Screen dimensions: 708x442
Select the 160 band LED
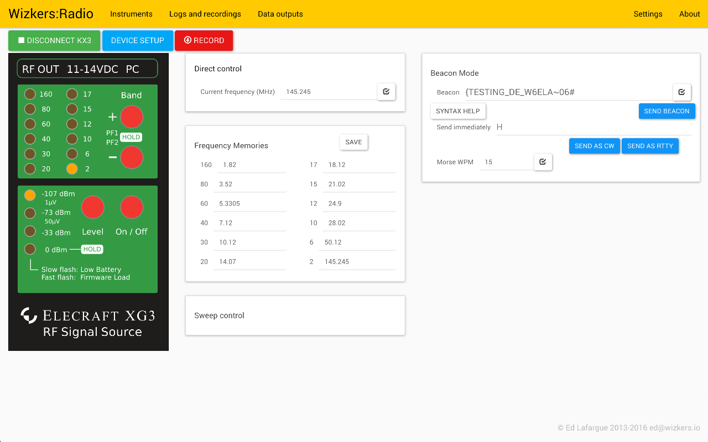pos(30,94)
